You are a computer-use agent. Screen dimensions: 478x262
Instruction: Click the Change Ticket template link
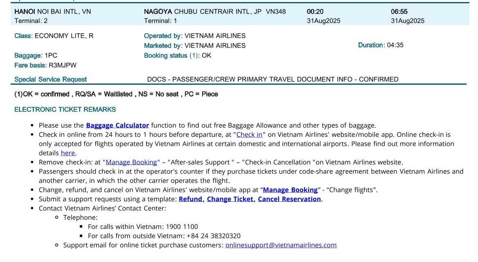pyautogui.click(x=230, y=199)
